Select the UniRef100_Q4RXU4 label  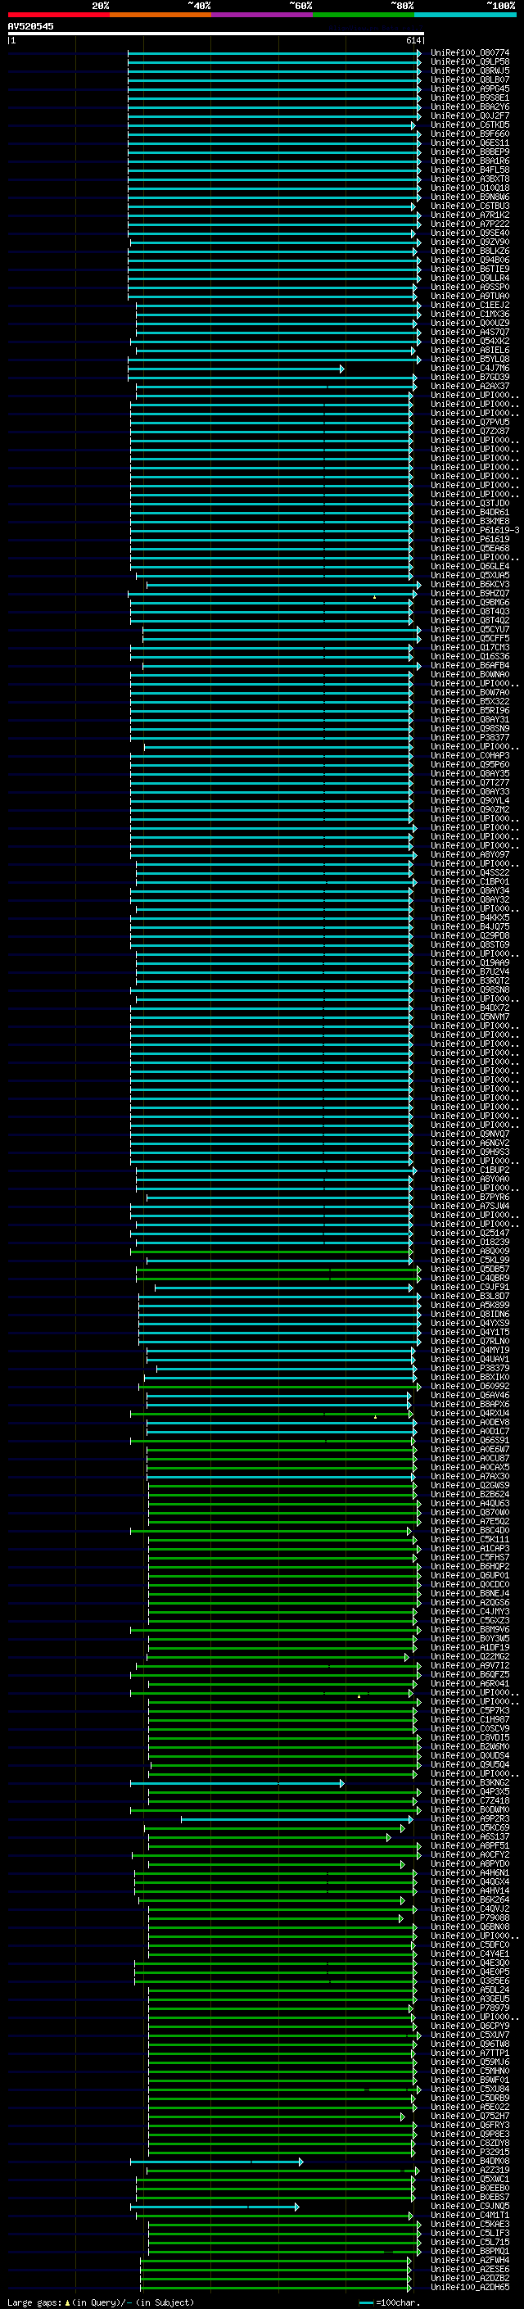click(470, 1414)
